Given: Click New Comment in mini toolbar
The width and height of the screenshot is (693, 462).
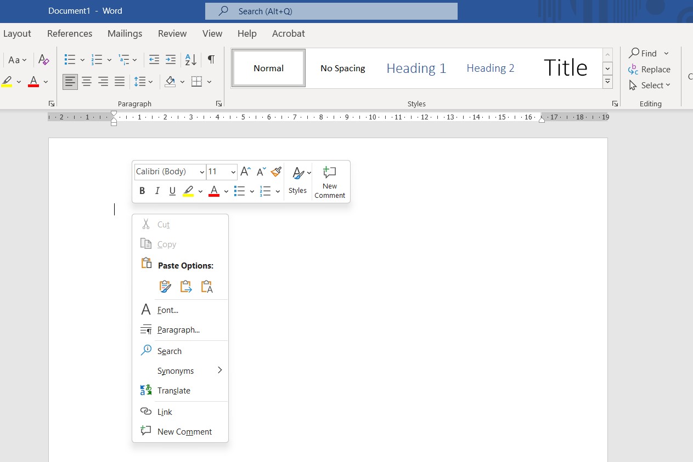Looking at the screenshot, I should tap(330, 182).
